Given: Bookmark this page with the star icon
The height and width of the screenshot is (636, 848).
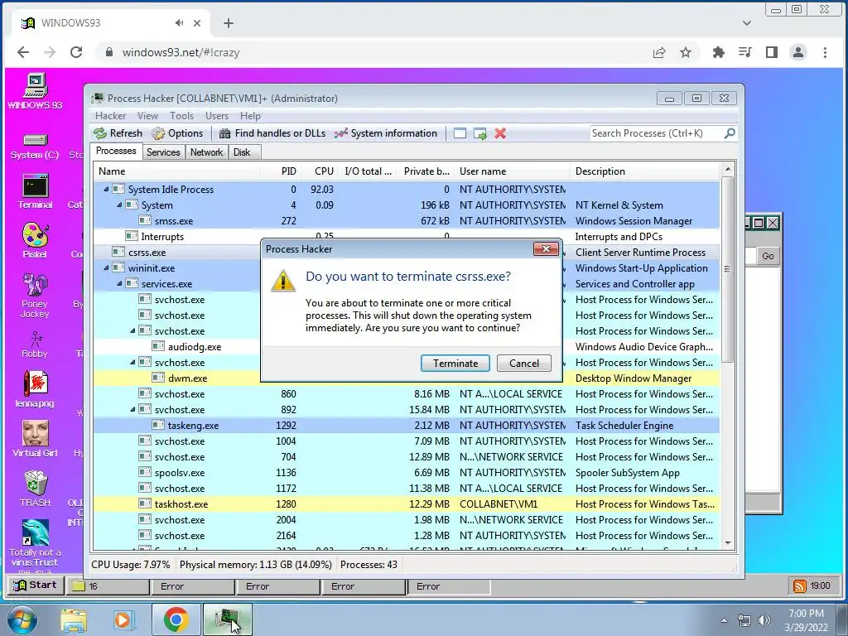Looking at the screenshot, I should coord(686,52).
